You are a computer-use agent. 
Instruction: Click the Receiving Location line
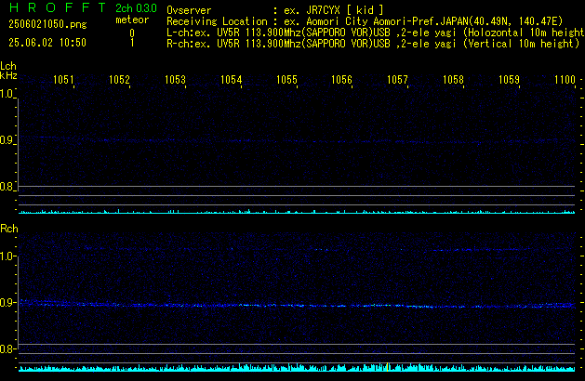point(365,21)
